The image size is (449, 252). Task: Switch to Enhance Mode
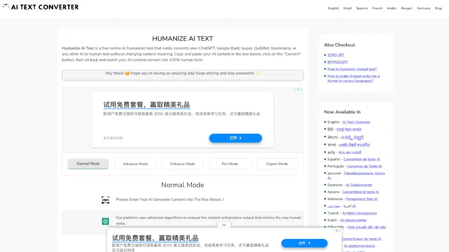pos(182,164)
